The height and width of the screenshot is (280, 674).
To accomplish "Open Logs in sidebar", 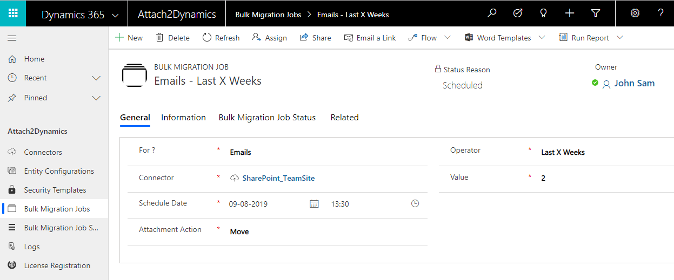I will tap(54, 247).
